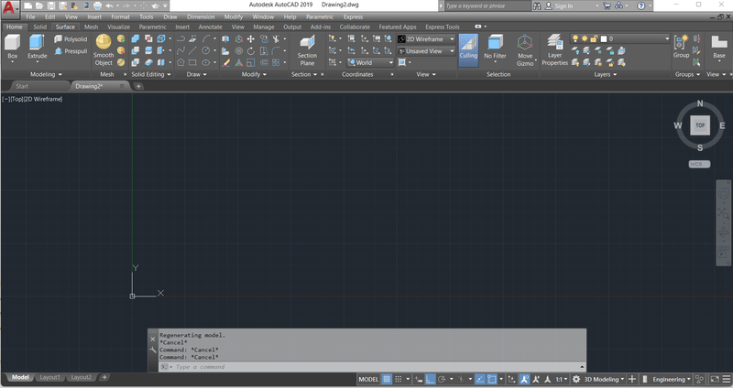Switch to the Annotate ribbon tab
This screenshot has width=733, height=388.
coord(211,27)
